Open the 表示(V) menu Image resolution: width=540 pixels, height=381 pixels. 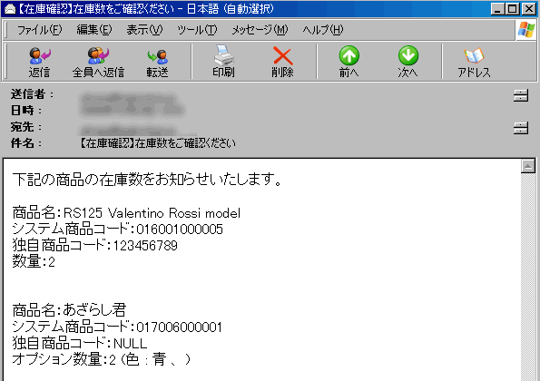click(144, 30)
